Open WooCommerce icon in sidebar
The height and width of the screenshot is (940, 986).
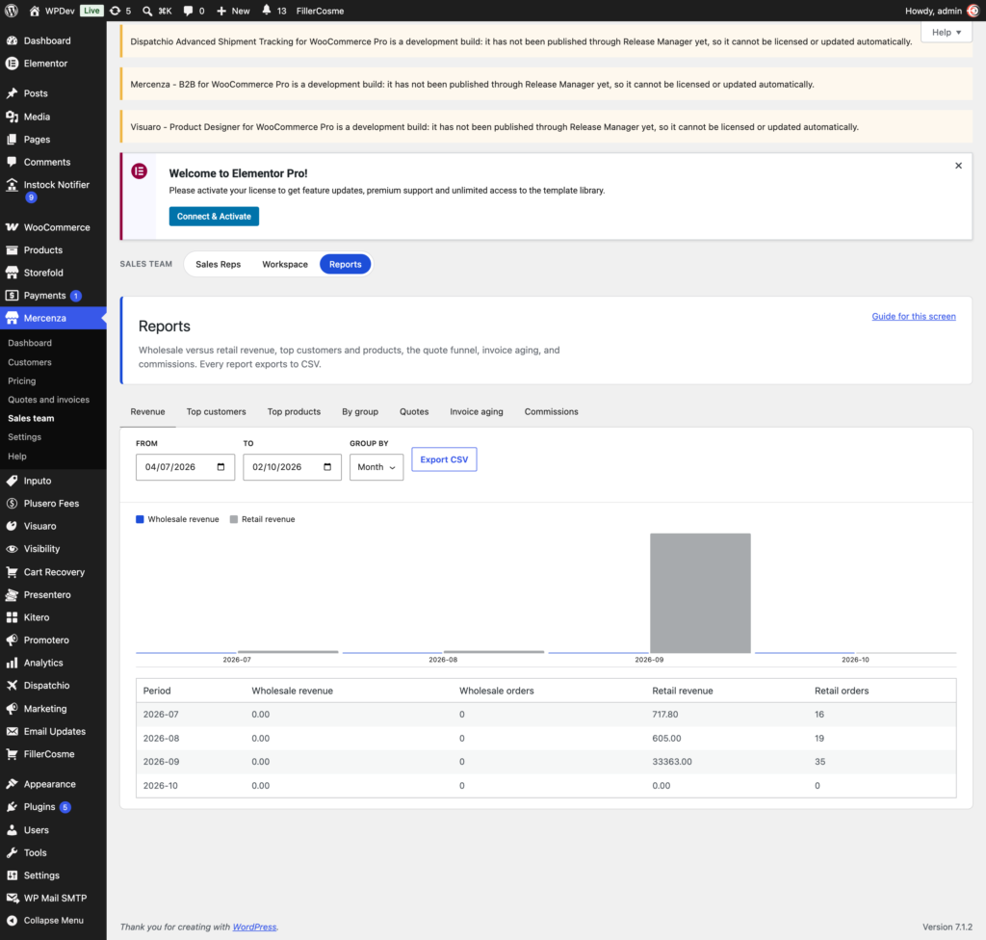[12, 227]
